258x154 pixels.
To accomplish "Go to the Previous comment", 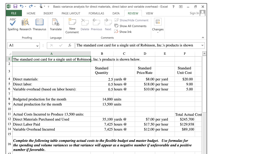I will [96, 24].
